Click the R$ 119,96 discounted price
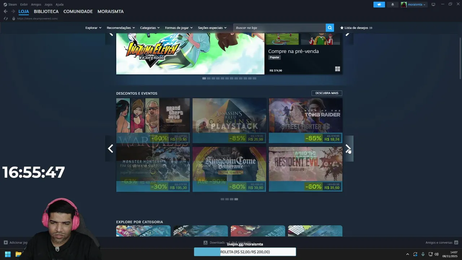Viewport: 462px width, 260px height. [x=178, y=139]
